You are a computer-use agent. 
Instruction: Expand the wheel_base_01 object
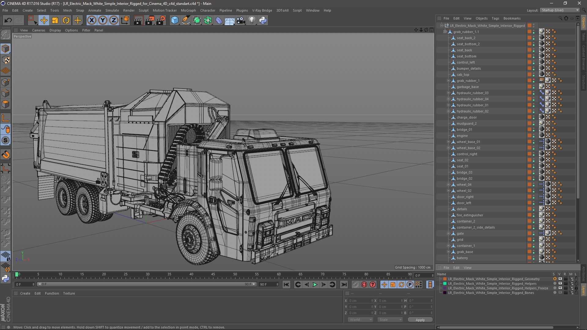pos(449,142)
